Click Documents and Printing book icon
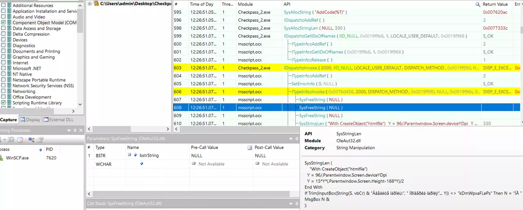This screenshot has width=523, height=210. [x=9, y=51]
